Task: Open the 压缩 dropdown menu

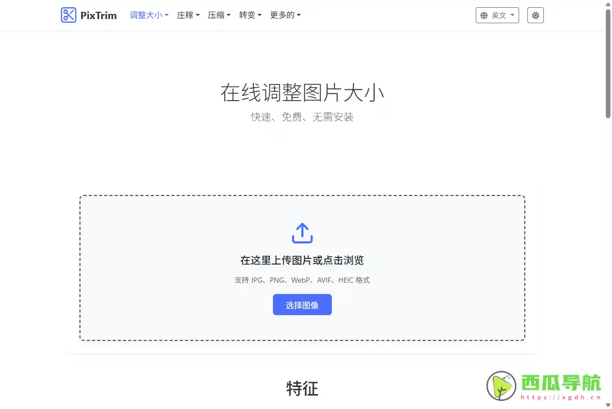Action: point(219,15)
